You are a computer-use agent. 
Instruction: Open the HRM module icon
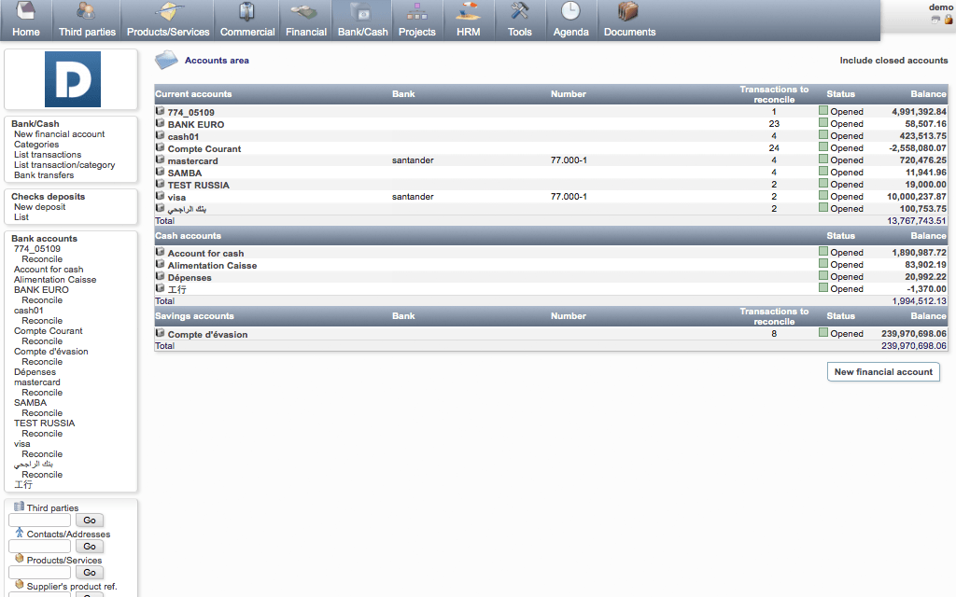[469, 12]
